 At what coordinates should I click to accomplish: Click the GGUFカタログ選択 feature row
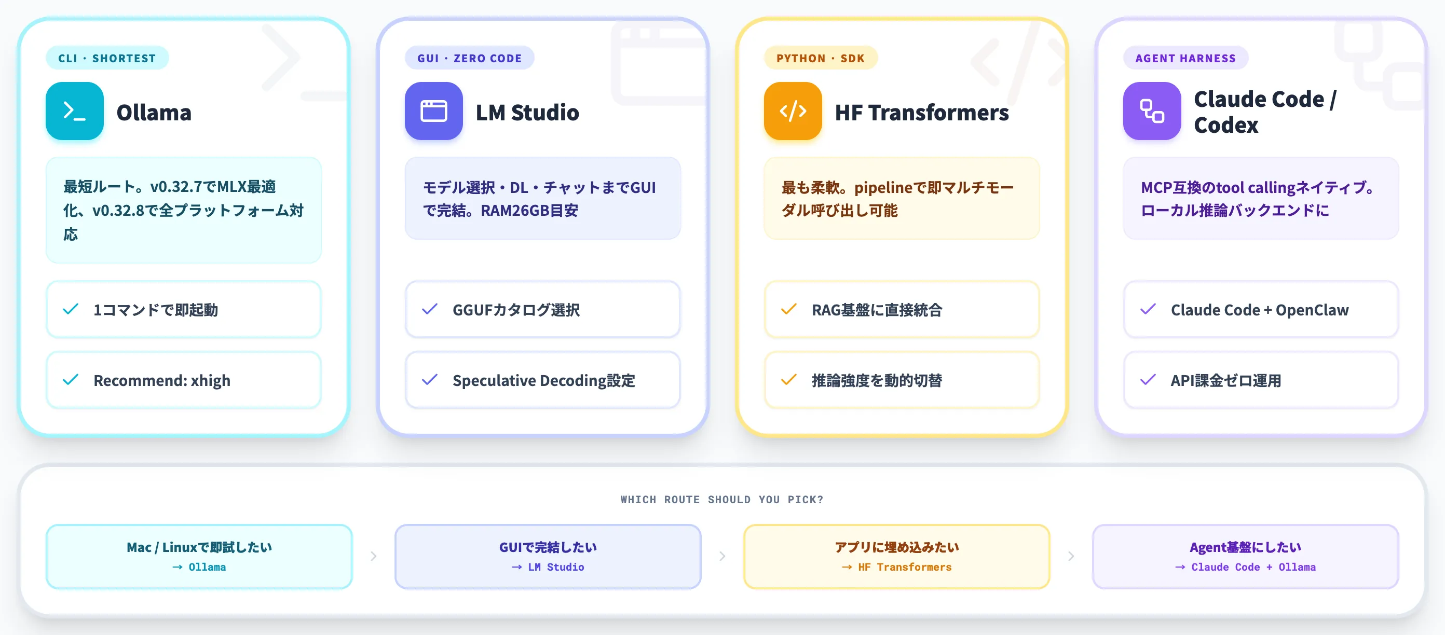(x=542, y=309)
